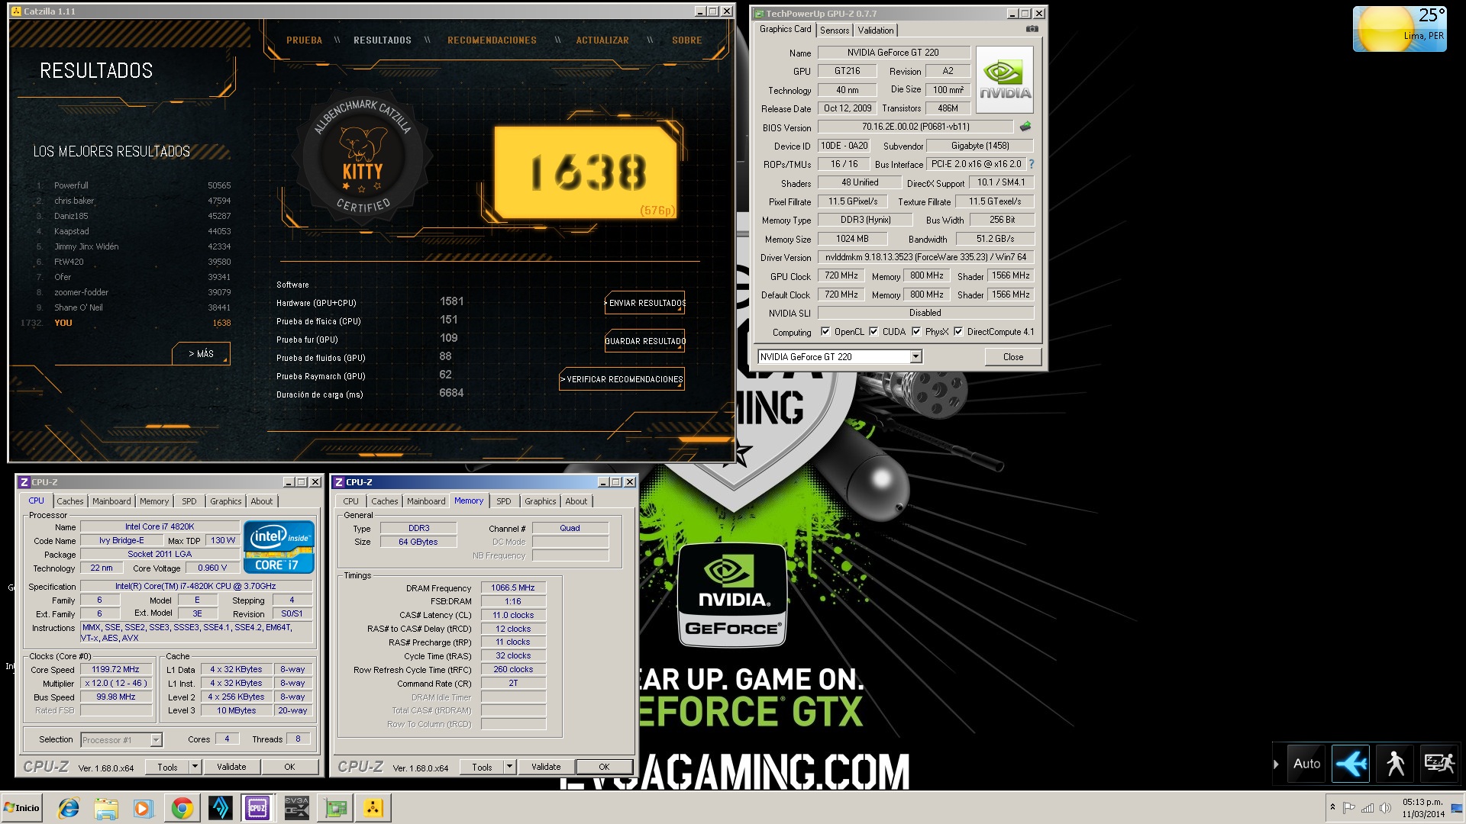Click the GPU Name field in GPU-Z

893,53
